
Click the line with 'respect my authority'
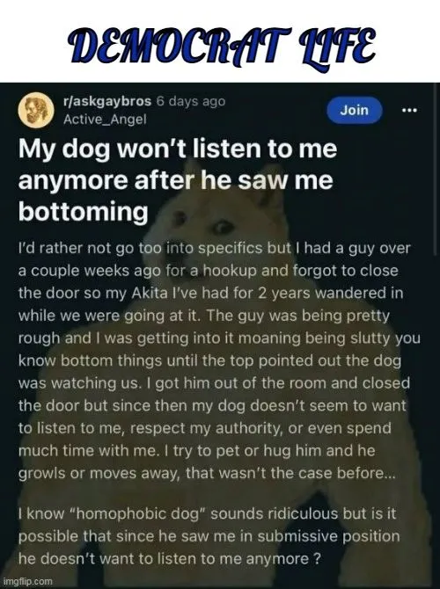(205, 428)
